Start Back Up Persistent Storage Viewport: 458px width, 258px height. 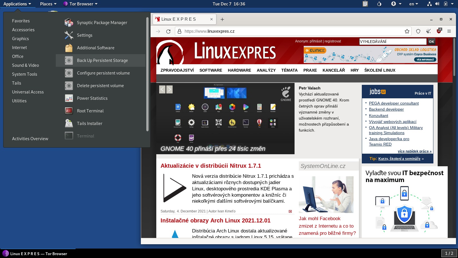coord(100,60)
